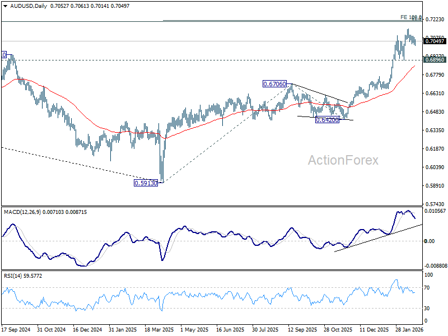
Task: Click the 16 Dec 2024 date label
Action: click(87, 329)
